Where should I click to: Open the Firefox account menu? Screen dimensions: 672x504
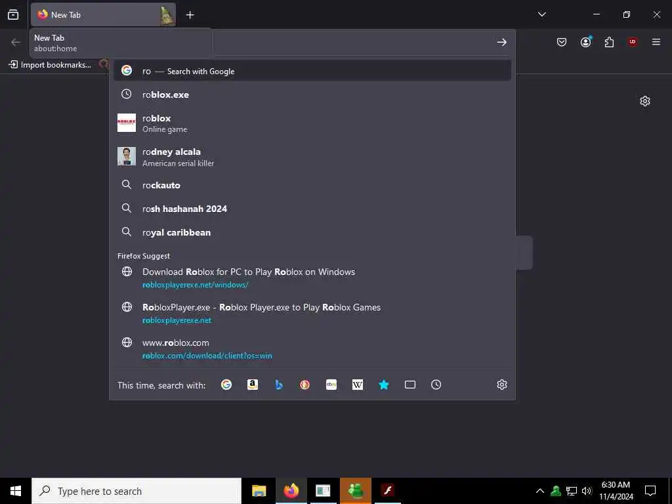(585, 42)
